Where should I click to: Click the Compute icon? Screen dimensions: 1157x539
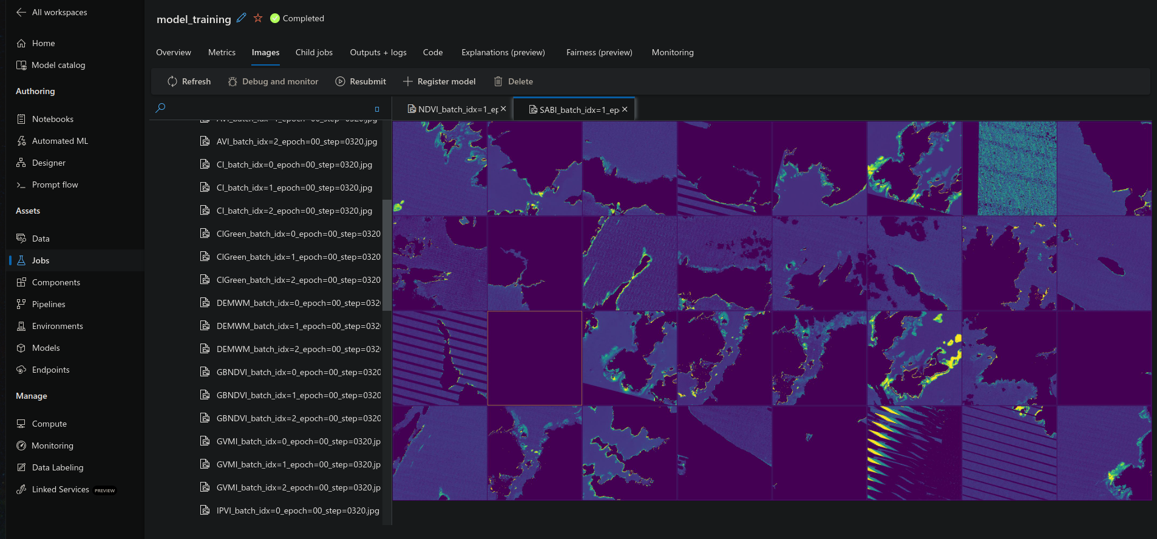point(21,424)
